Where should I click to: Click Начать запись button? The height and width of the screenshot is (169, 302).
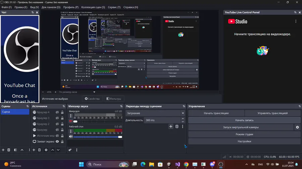(x=244, y=120)
